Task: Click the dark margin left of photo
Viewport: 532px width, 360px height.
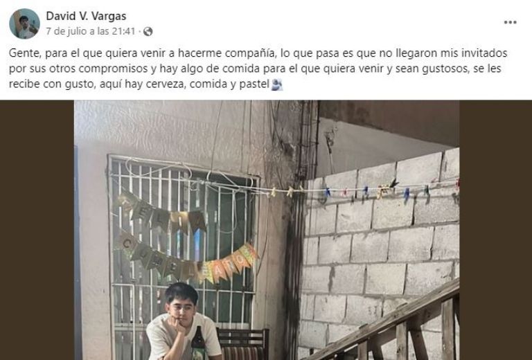Action: coord(37,230)
